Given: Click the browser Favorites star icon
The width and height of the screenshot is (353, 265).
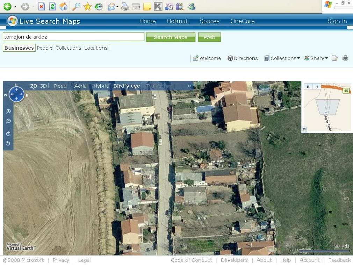Looking at the screenshot, I should point(87,6).
